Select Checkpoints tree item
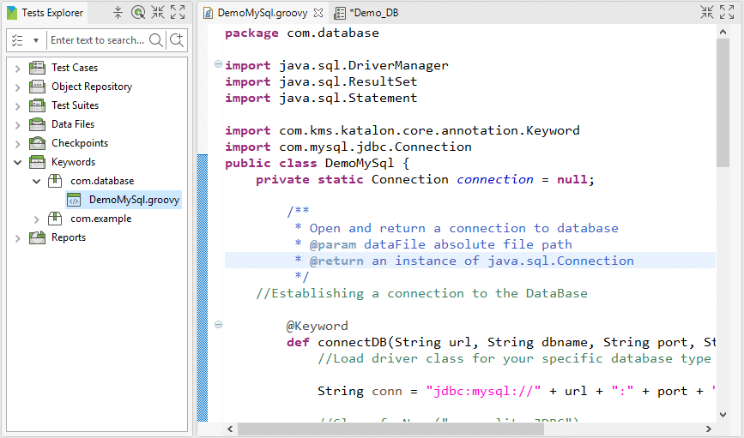This screenshot has height=438, width=744. click(80, 143)
